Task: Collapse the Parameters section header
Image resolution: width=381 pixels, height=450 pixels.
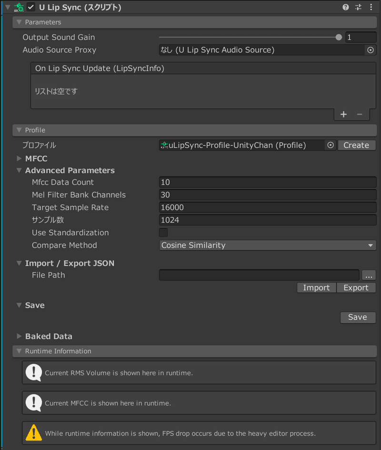Action: point(18,22)
